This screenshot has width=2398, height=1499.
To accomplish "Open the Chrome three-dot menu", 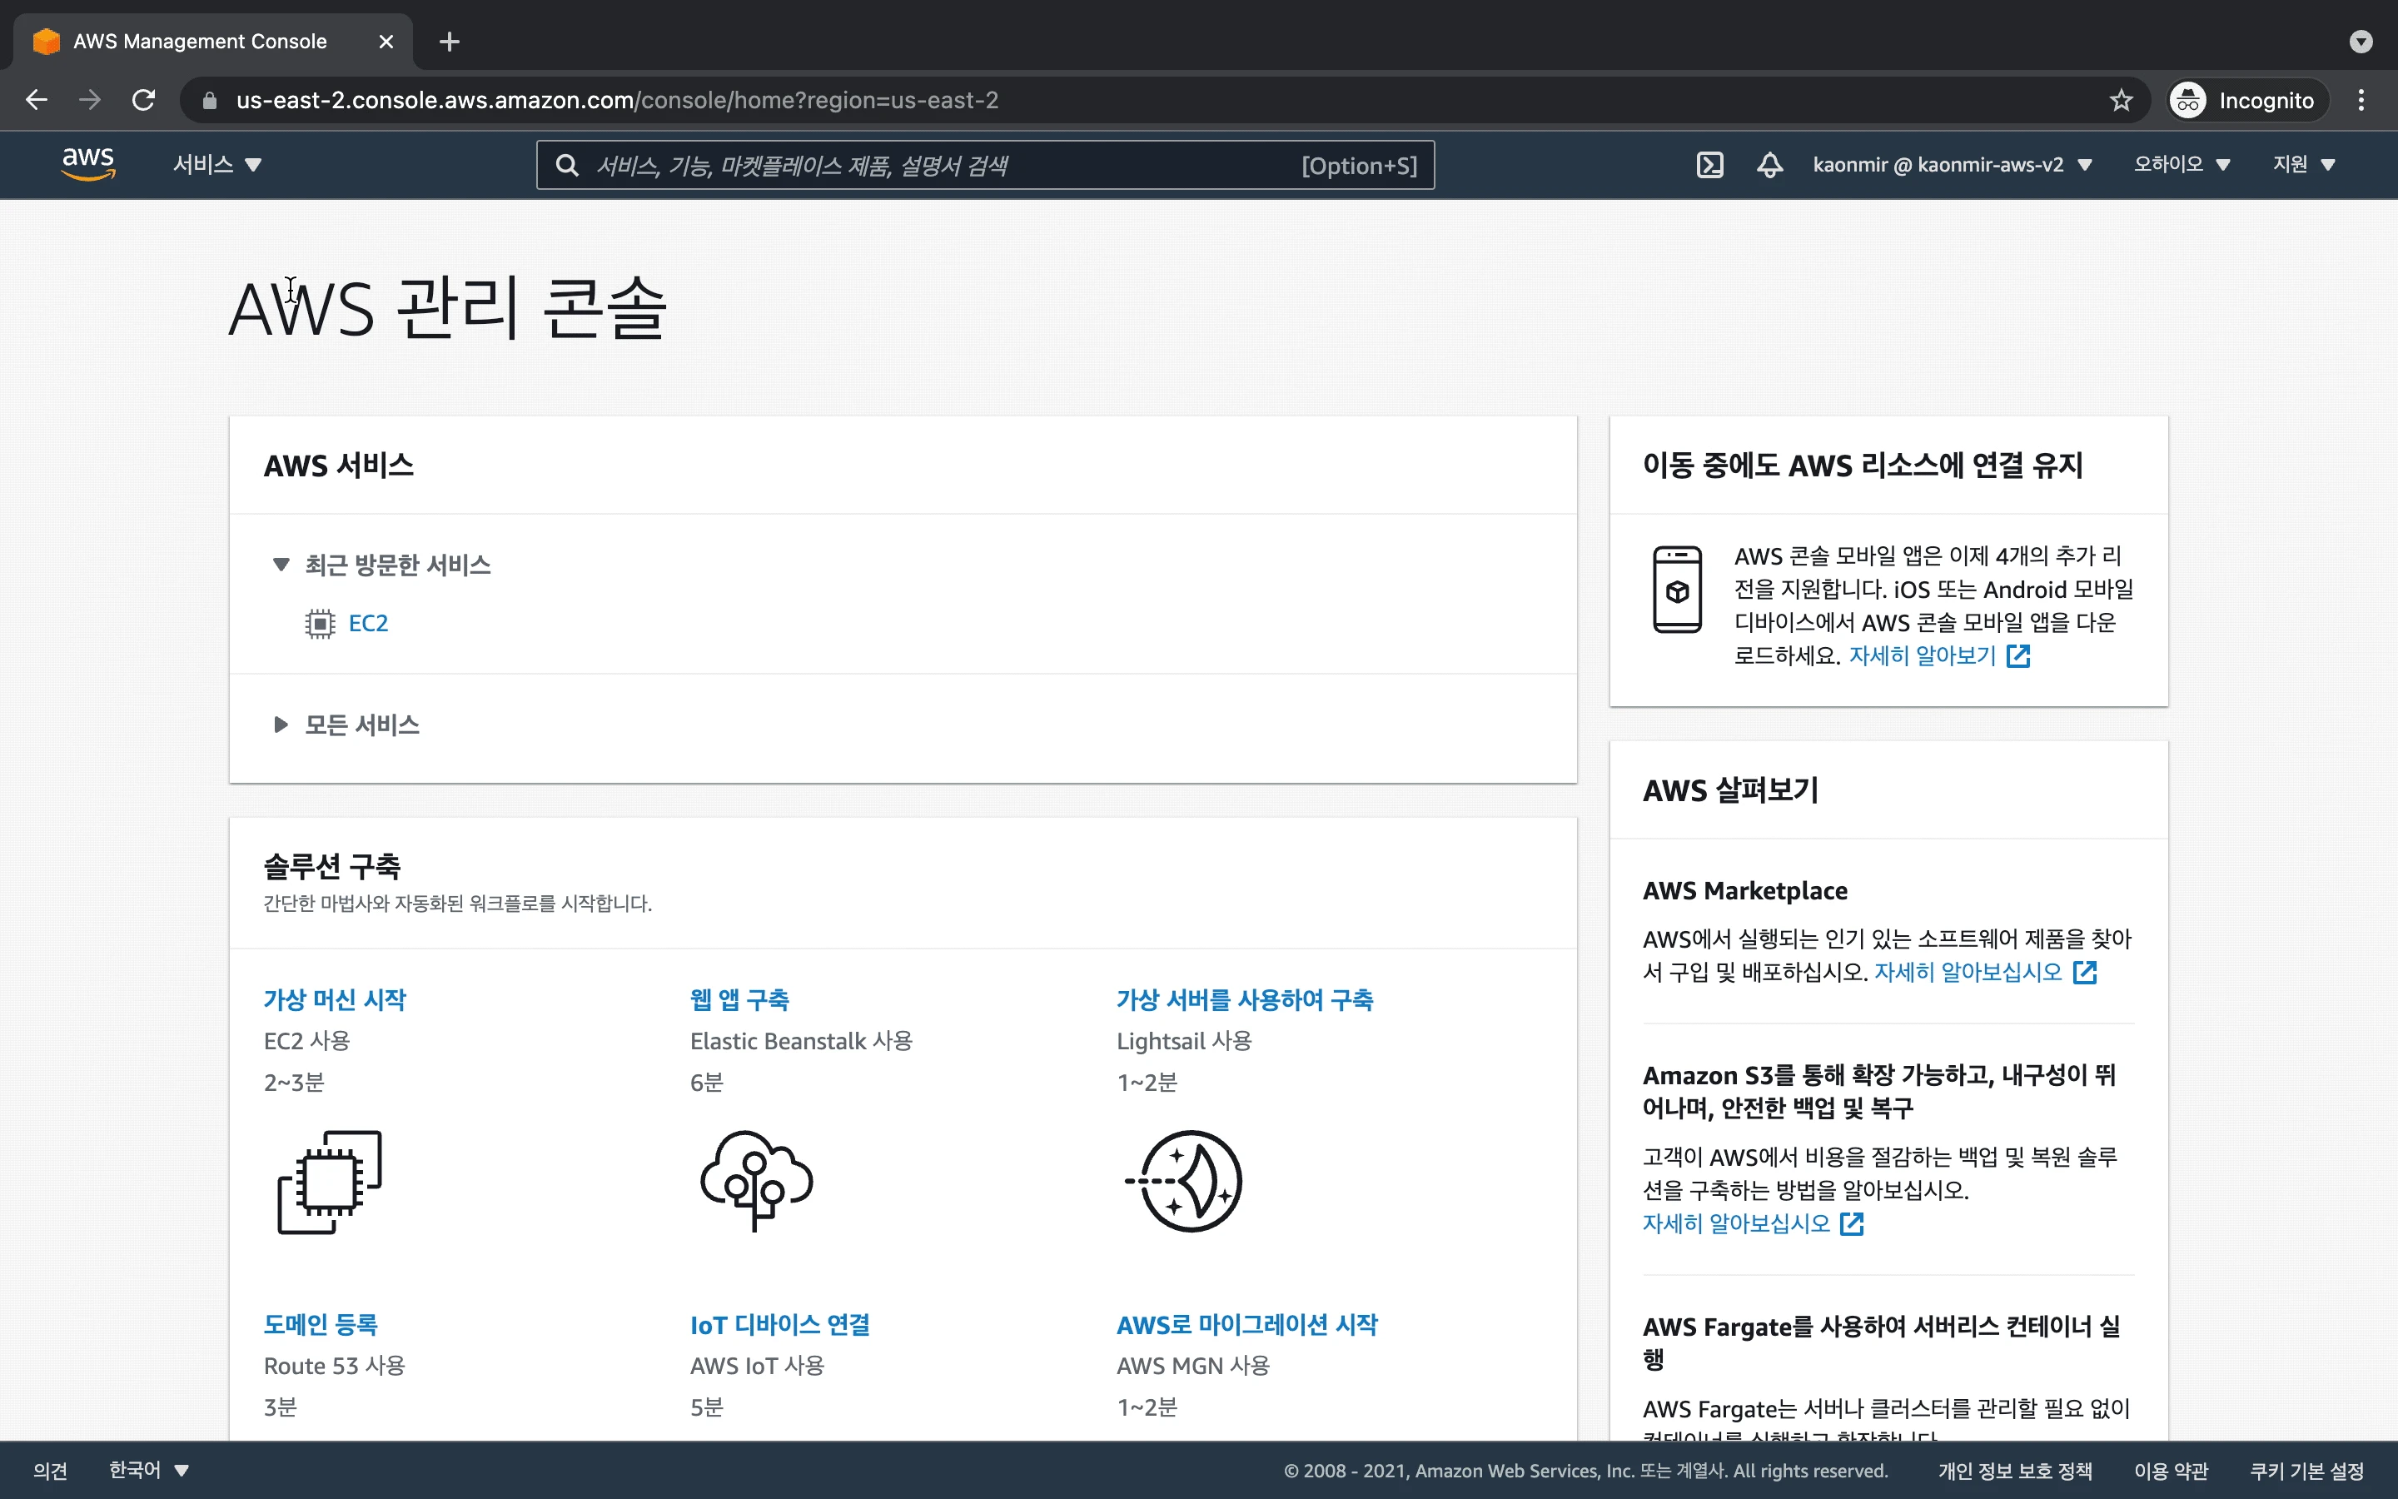I will pyautogui.click(x=2361, y=100).
